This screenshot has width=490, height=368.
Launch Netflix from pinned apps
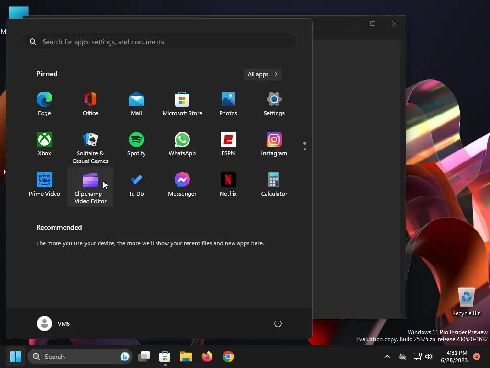click(x=228, y=184)
